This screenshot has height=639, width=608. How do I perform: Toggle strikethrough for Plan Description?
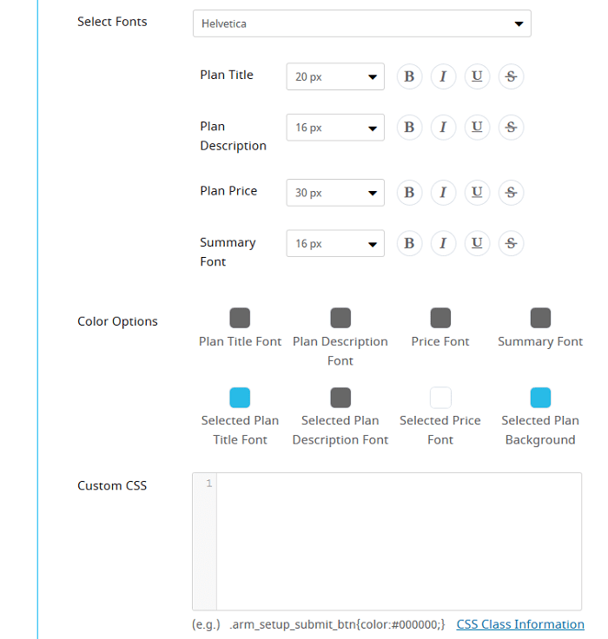511,127
